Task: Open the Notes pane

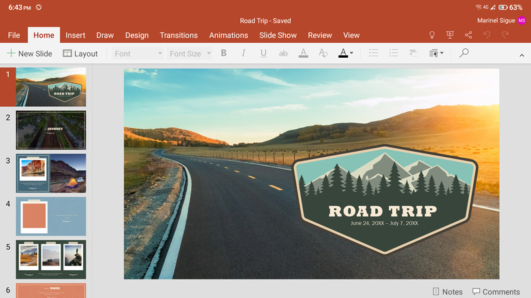Action: [447, 292]
